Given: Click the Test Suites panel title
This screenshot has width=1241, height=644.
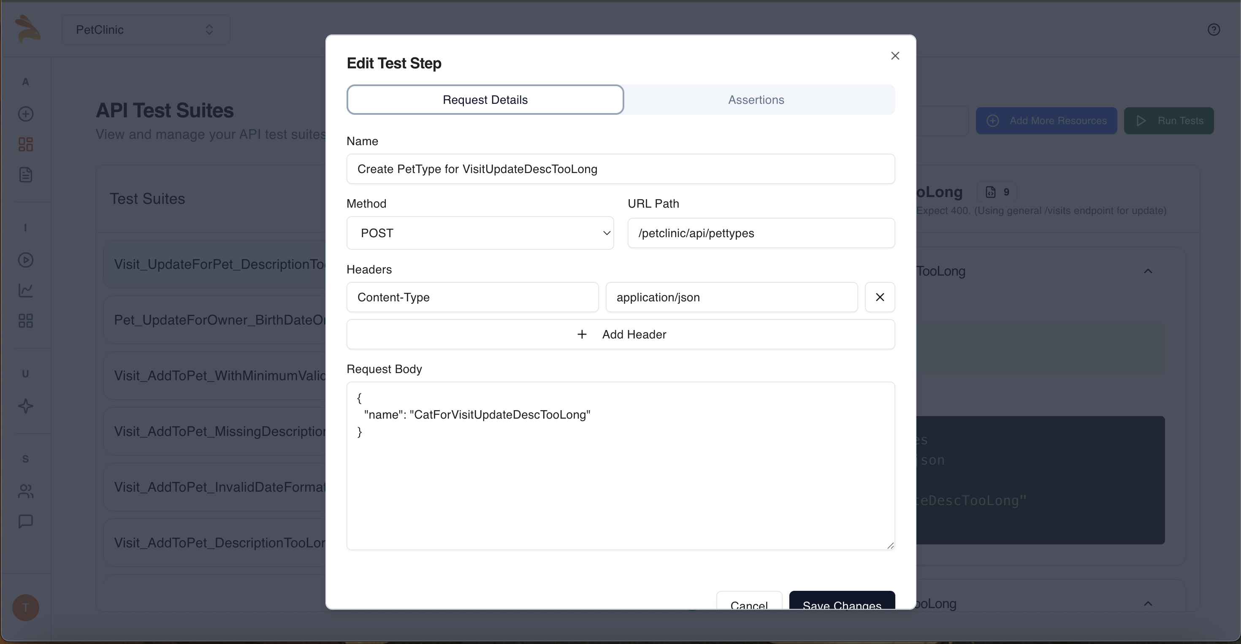Looking at the screenshot, I should [x=147, y=199].
